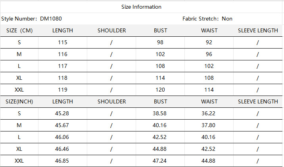Image resolution: width=284 pixels, height=167 pixels.
Task: Click the XL bust value 44.88
Action: point(160,149)
